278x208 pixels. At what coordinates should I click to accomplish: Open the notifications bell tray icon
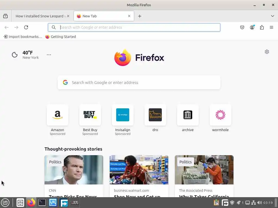(x=238, y=203)
